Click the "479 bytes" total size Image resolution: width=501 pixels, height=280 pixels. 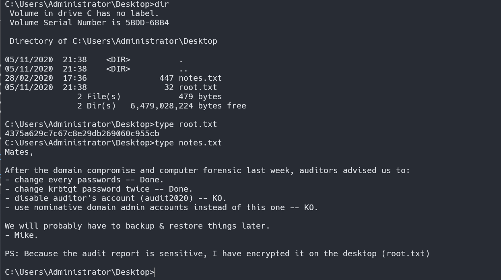pos(200,97)
